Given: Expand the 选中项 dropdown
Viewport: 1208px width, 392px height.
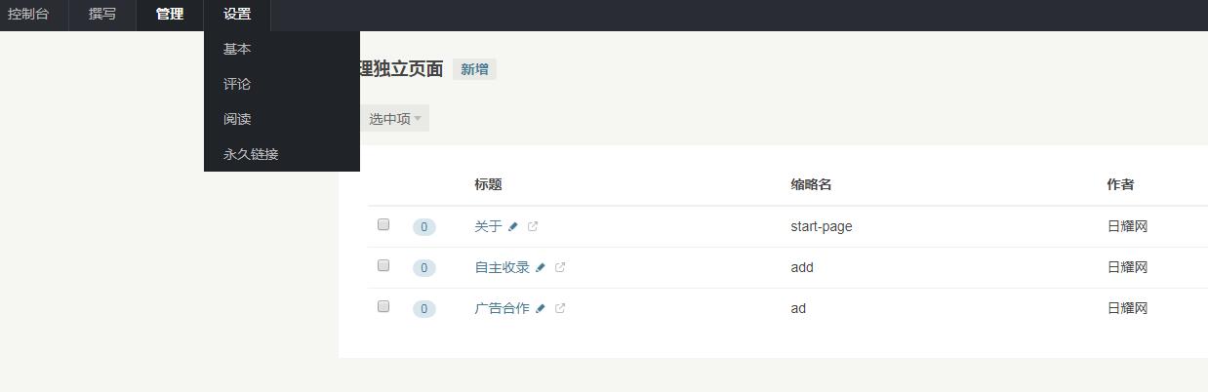Looking at the screenshot, I should click(394, 119).
